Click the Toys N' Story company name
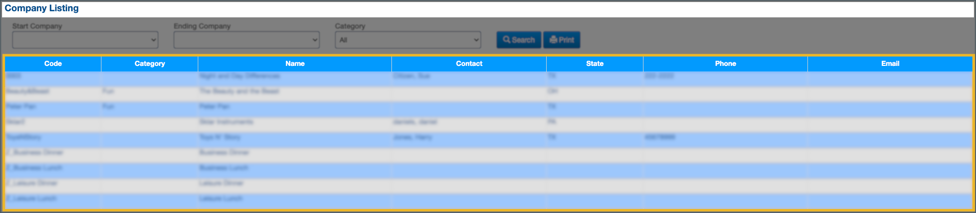Screen dimensions: 976x213 pos(220,137)
